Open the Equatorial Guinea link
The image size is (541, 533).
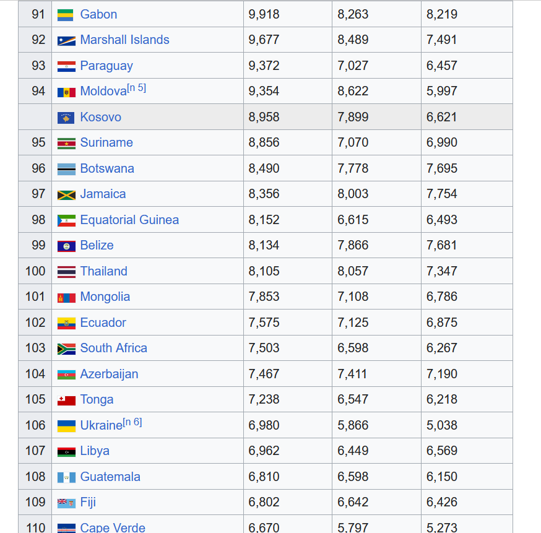click(x=129, y=220)
